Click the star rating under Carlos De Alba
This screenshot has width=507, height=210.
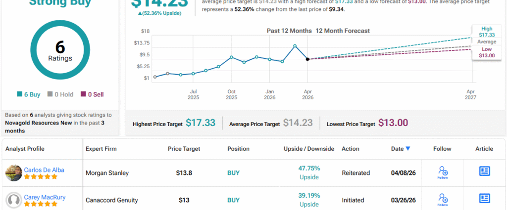(43, 177)
